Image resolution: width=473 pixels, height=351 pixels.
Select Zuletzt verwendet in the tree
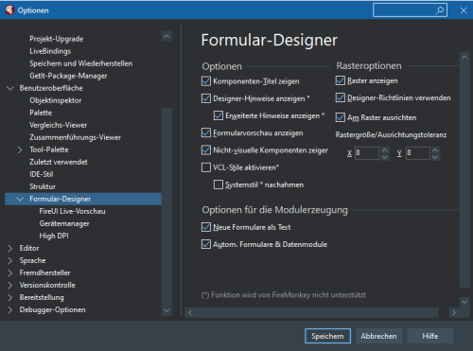(x=59, y=162)
